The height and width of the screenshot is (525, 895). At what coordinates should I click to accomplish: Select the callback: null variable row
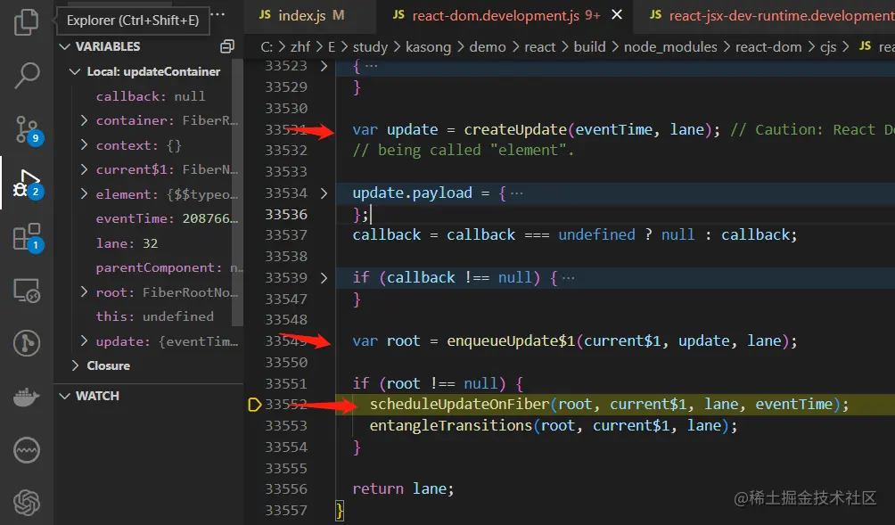click(x=150, y=96)
